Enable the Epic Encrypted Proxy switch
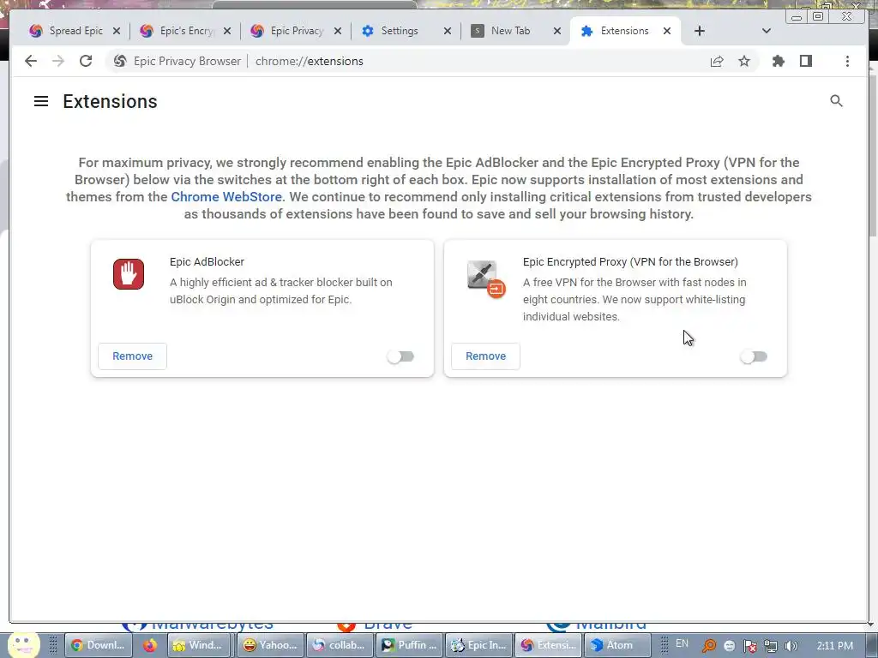The image size is (878, 658). (754, 356)
